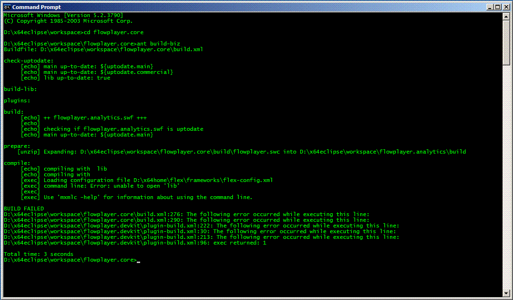This screenshot has width=513, height=300.
Task: Click the 'check-uptodate:' target line
Action: pyautogui.click(x=28, y=61)
